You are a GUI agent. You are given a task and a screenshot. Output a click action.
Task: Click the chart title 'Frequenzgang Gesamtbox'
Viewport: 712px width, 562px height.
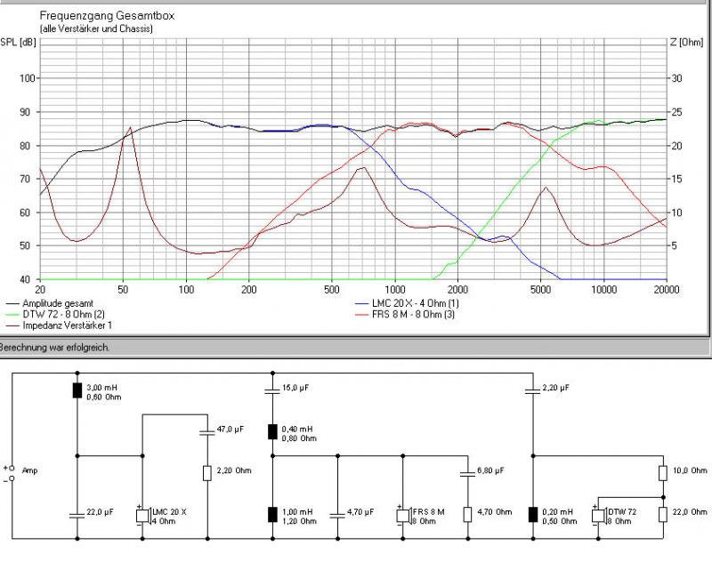click(107, 15)
